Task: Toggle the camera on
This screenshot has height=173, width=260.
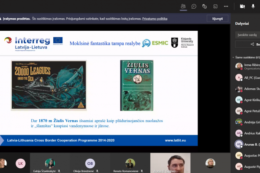Action: [x=242, y=6]
